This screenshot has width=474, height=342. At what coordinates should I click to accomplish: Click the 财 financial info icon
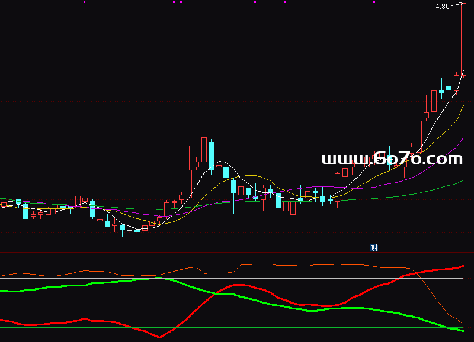coord(374,247)
